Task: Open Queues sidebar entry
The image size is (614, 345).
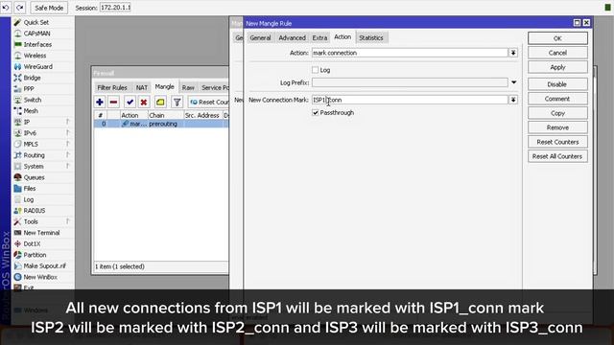Action: point(35,177)
